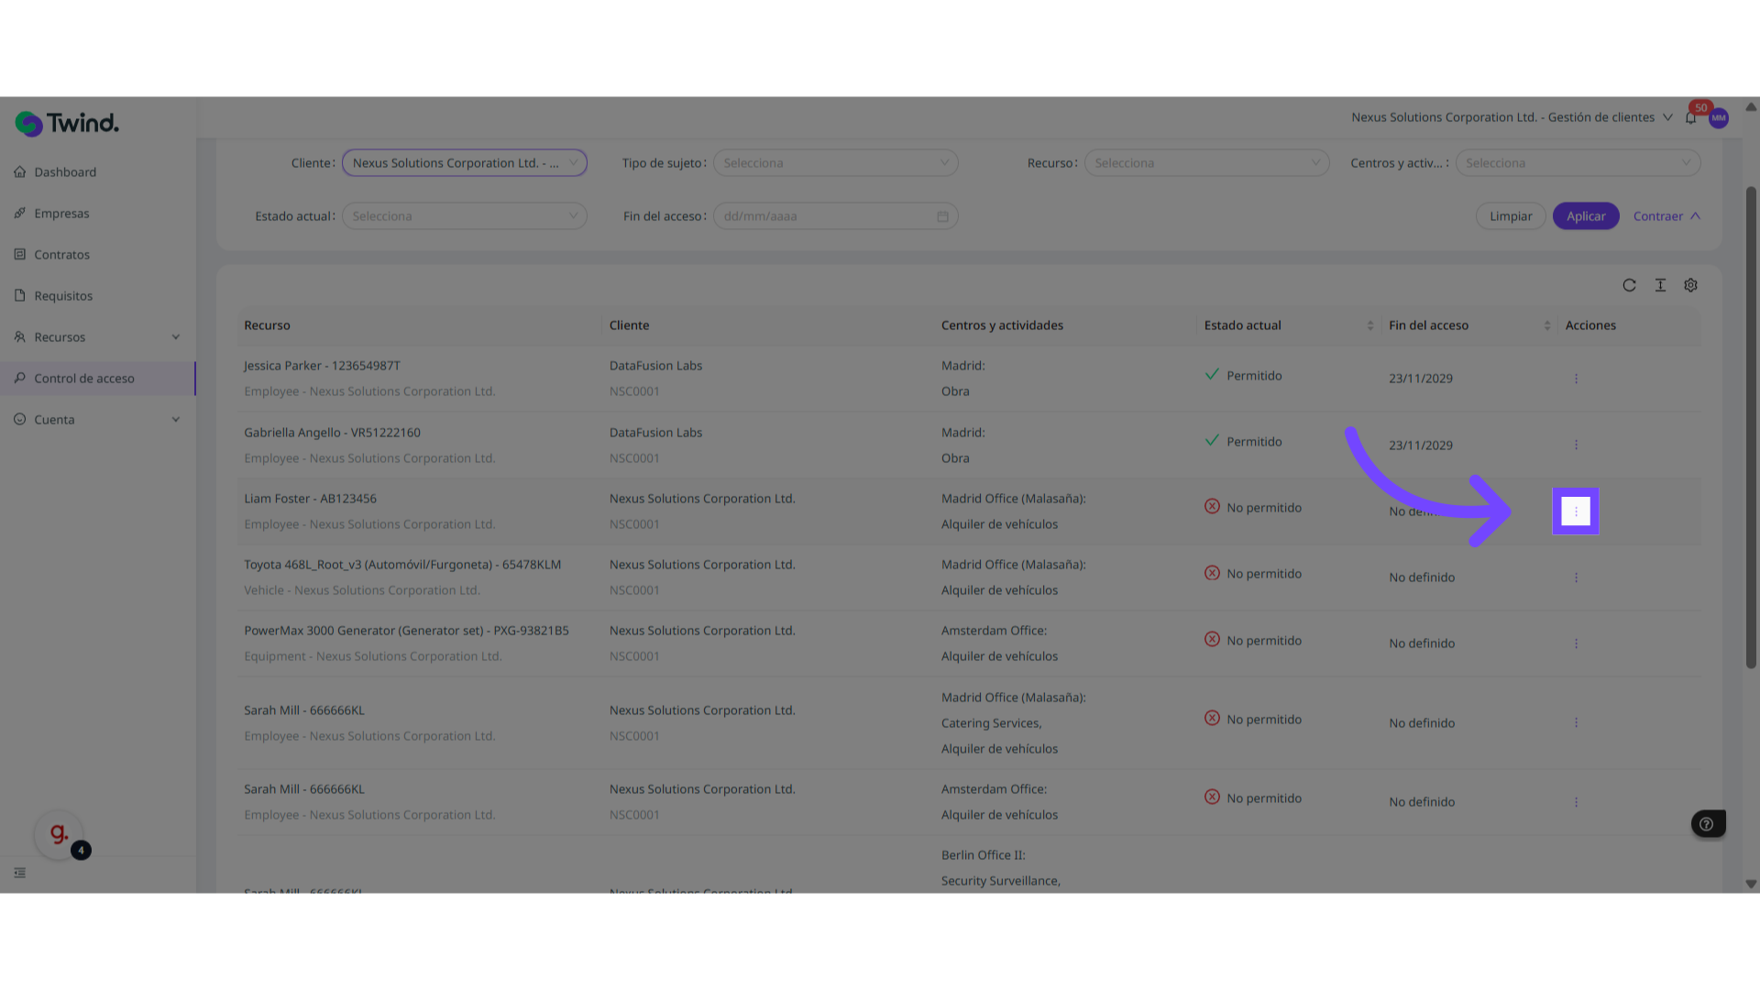Click the help question mark button
The height and width of the screenshot is (990, 1760).
click(1707, 824)
